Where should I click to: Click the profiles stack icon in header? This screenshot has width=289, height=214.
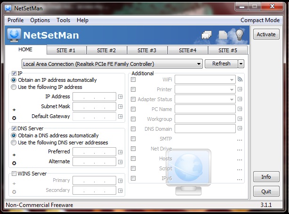(207, 35)
